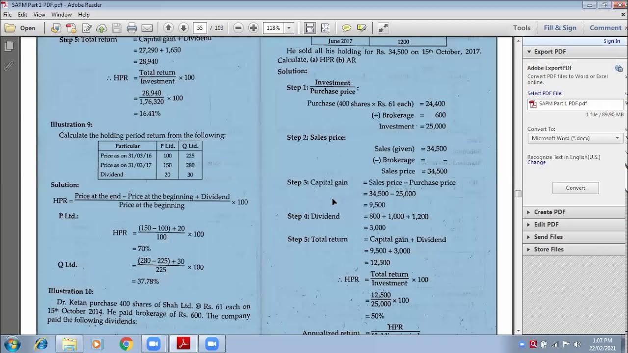
Task: Open the File menu
Action: coord(7,15)
